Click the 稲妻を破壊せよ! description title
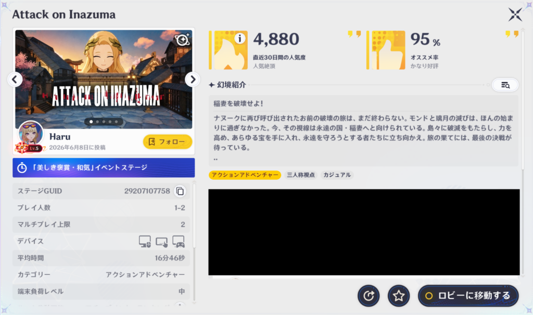 [x=238, y=103]
